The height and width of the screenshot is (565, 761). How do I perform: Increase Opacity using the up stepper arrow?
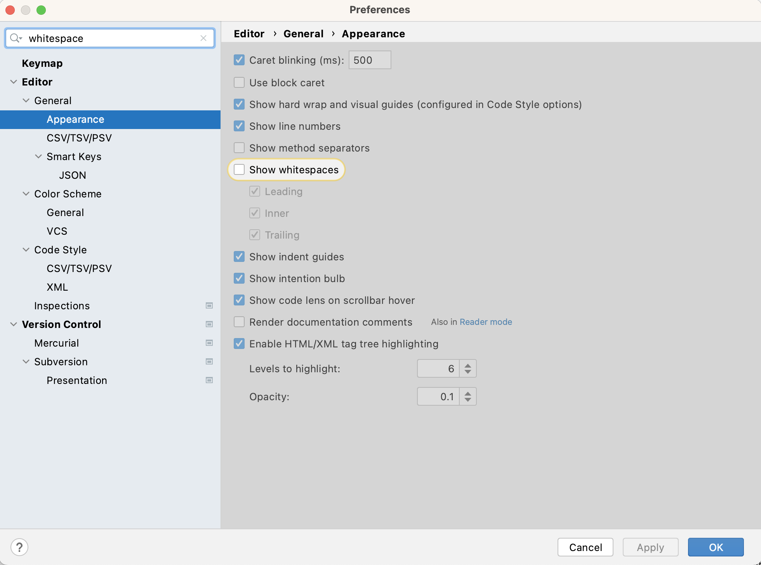(468, 393)
